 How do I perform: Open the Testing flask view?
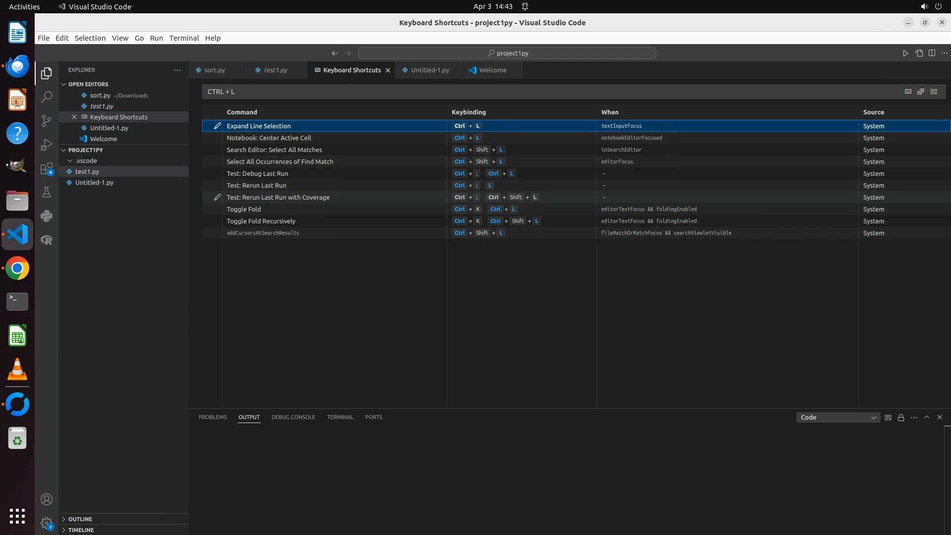click(47, 192)
